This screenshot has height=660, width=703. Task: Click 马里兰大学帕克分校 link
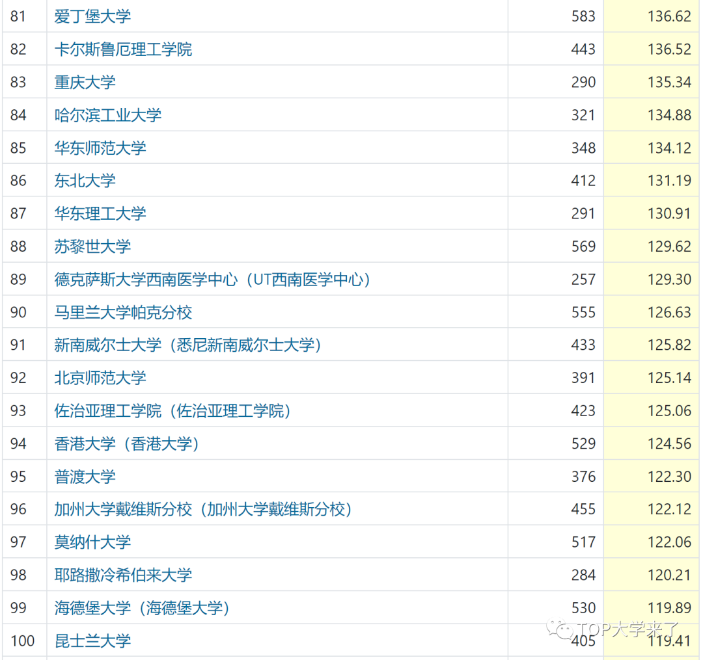click(x=123, y=312)
